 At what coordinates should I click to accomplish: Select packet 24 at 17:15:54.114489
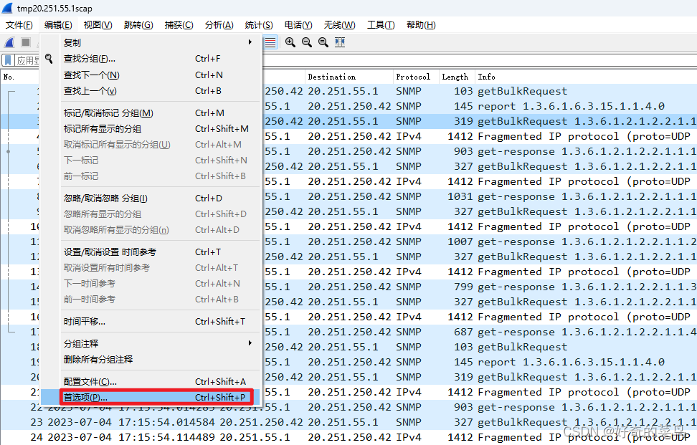pos(348,437)
